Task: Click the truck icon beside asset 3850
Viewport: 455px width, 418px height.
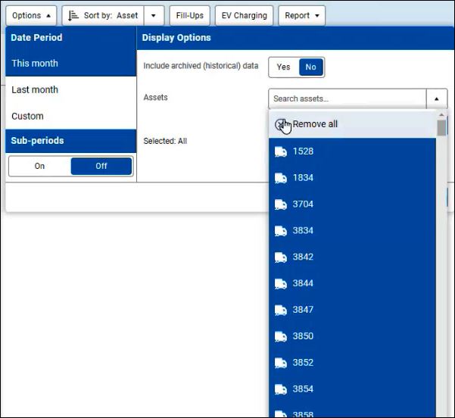Action: click(x=280, y=336)
